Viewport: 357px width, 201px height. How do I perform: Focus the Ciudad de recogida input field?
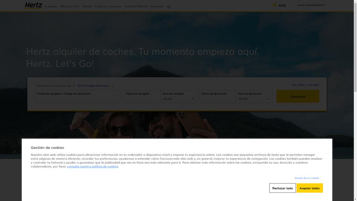click(77, 96)
